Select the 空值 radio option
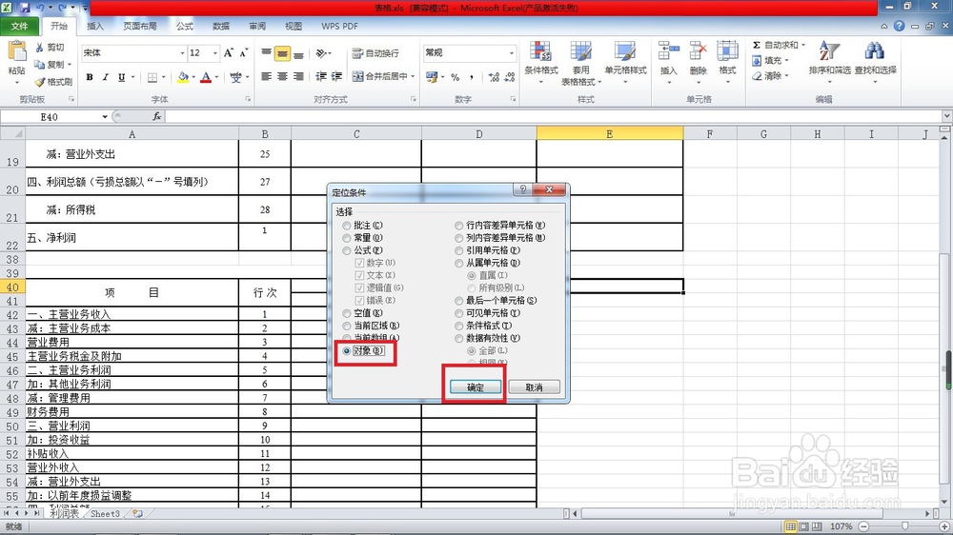The height and width of the screenshot is (535, 953). pyautogui.click(x=347, y=313)
